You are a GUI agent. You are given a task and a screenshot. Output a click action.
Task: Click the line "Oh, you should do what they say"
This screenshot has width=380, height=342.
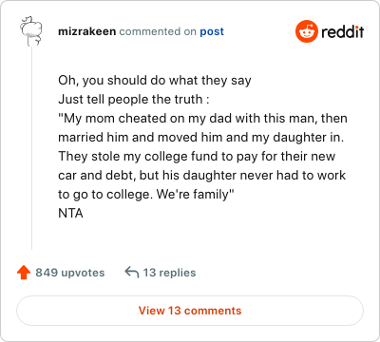[x=155, y=81]
